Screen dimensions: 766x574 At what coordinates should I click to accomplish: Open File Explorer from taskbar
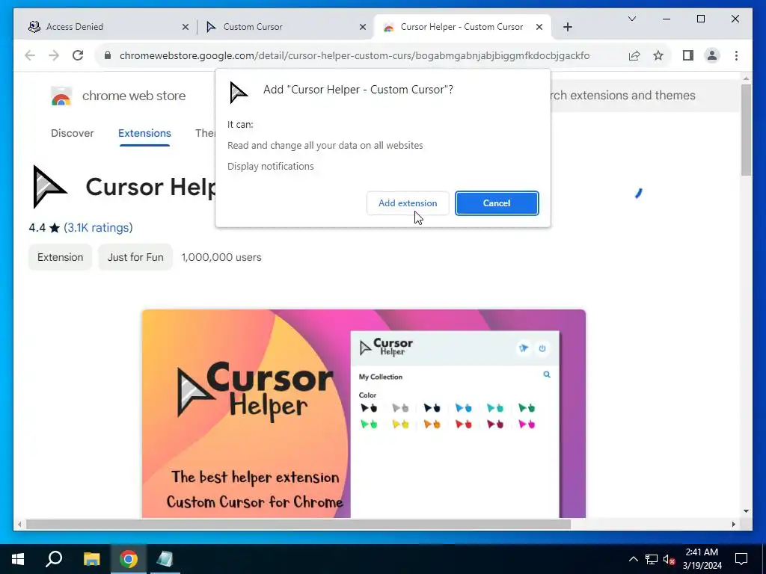point(91,559)
